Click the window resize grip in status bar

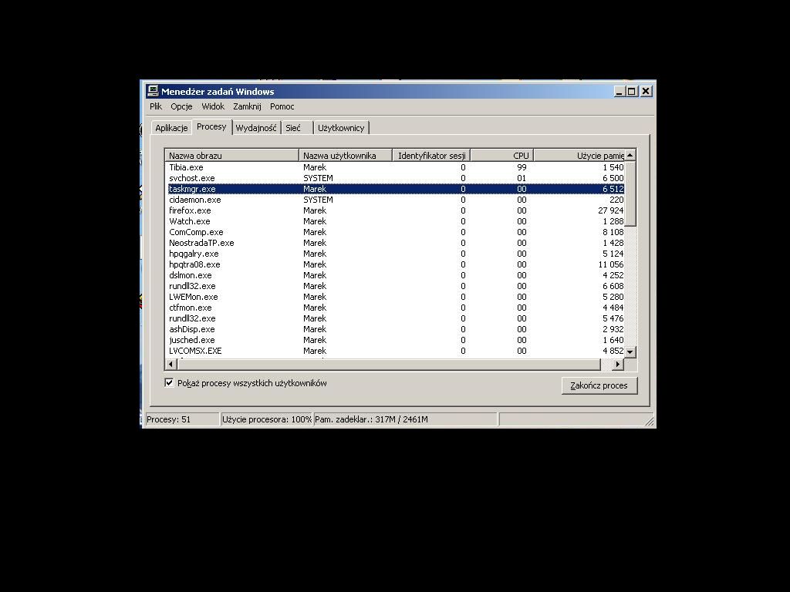coord(650,421)
